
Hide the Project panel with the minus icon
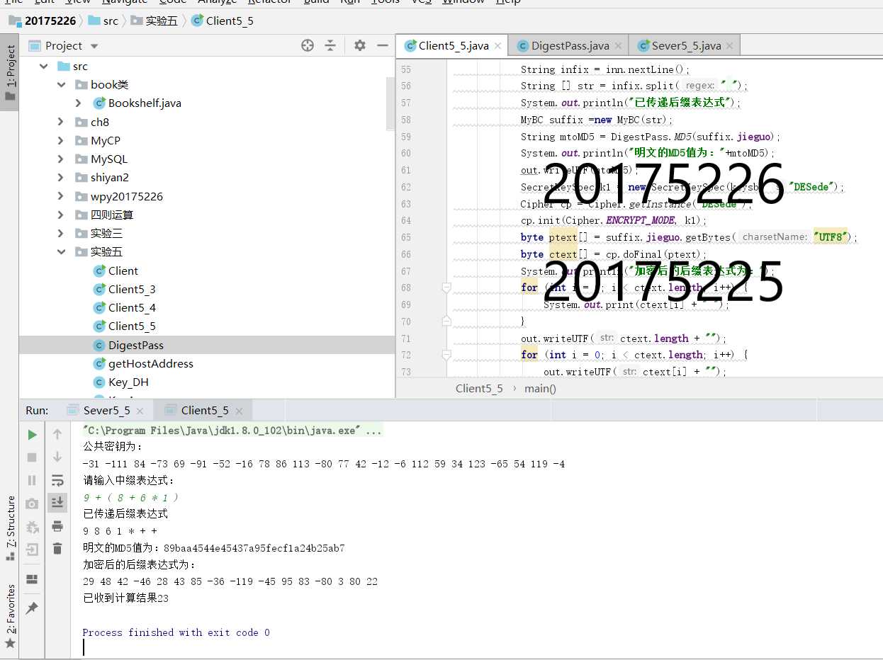point(383,45)
